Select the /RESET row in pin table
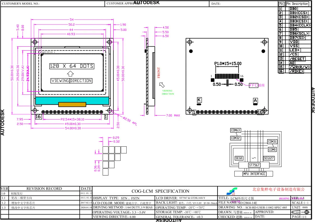Image resolution: width=315 pixels, height=222 pixels. 297,59
